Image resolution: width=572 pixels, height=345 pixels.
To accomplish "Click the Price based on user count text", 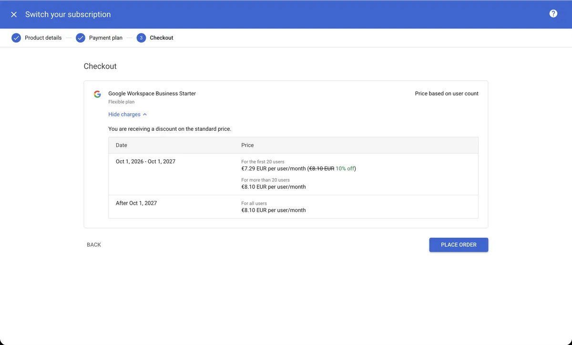I will click(447, 94).
